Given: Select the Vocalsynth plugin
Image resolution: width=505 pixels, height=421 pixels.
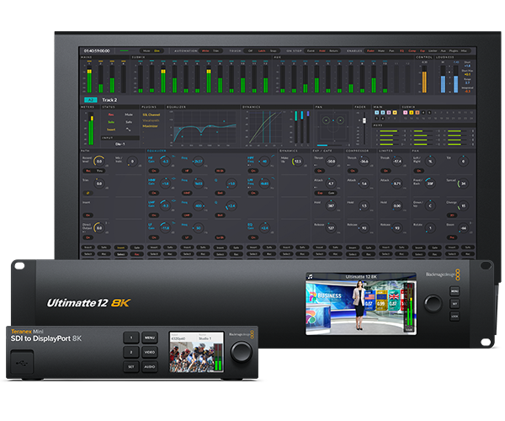Looking at the screenshot, I should (x=151, y=120).
